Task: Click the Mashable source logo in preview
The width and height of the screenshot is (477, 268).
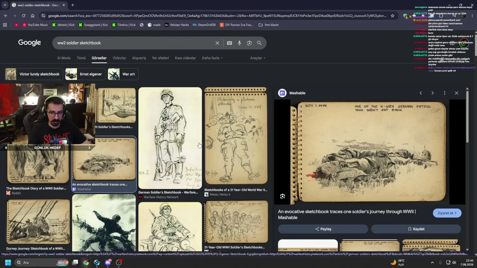Action: tap(282, 93)
